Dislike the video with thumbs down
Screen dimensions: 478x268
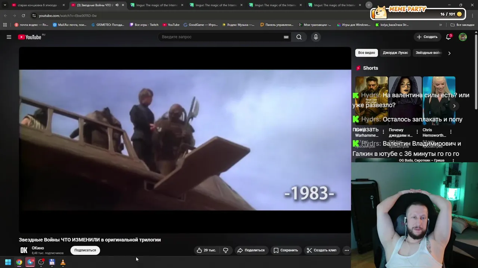pos(226,250)
